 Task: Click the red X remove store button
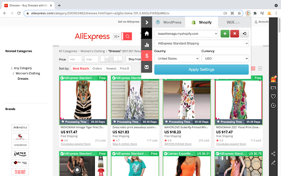tap(234, 33)
